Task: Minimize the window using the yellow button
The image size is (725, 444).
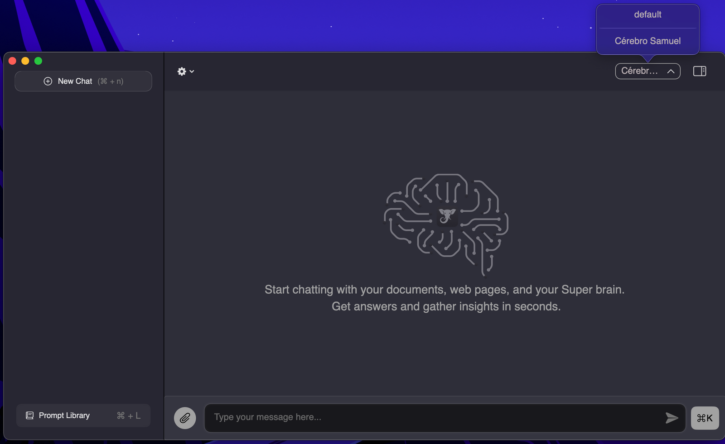Action: point(25,61)
